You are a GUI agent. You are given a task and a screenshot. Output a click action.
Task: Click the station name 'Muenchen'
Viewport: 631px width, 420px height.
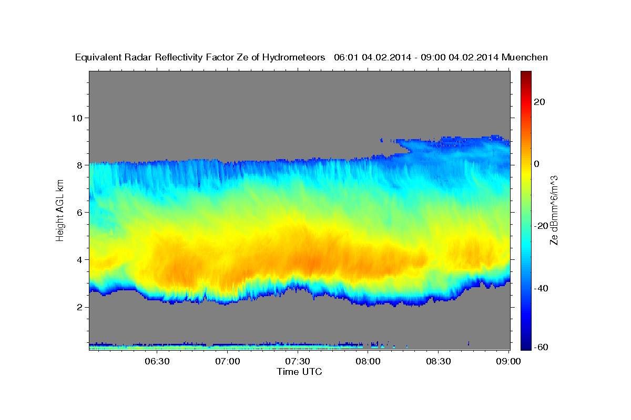point(525,57)
